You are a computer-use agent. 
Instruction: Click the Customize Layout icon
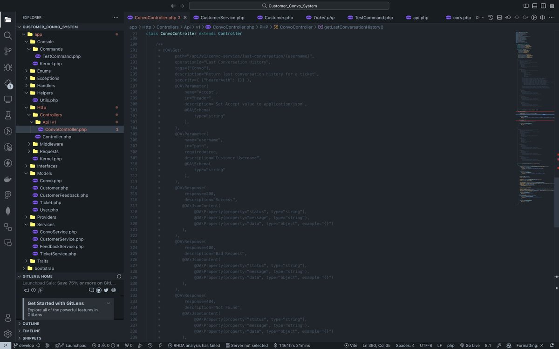pos(552,6)
